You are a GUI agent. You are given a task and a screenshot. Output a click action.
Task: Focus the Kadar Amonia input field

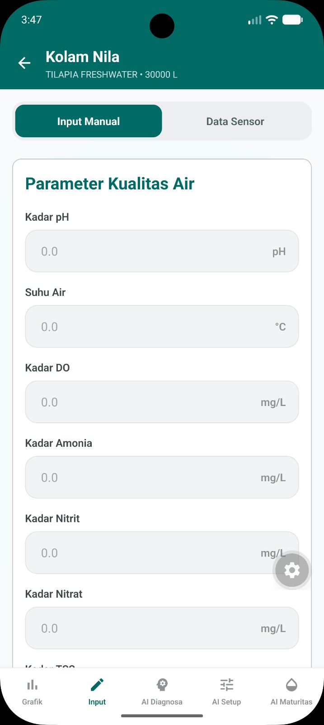tap(162, 478)
